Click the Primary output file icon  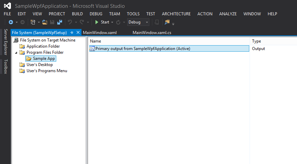click(92, 49)
